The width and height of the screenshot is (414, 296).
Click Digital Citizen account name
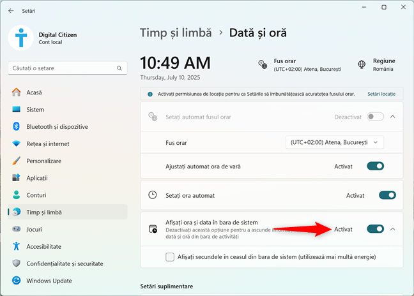tap(57, 35)
